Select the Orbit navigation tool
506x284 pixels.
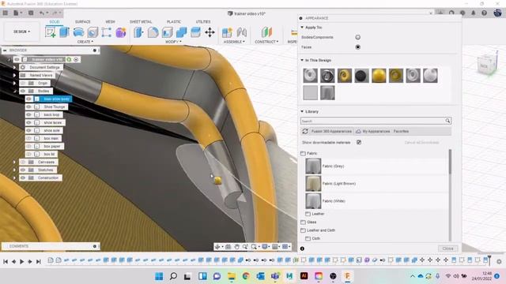click(218, 247)
